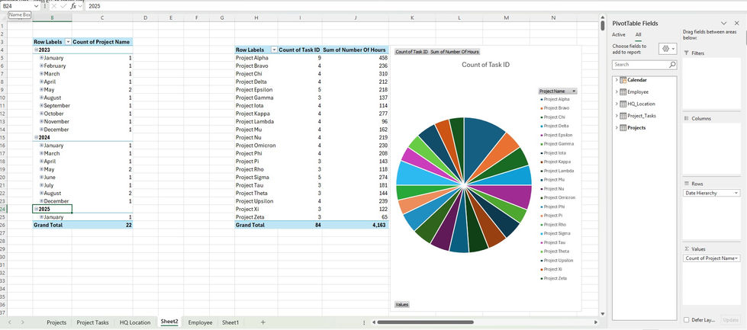The width and height of the screenshot is (747, 330).
Task: Open the Name Box dropdown arrow
Action: click(36, 7)
